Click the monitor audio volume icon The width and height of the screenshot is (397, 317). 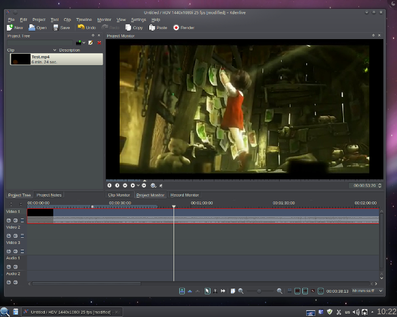pyautogui.click(x=161, y=186)
